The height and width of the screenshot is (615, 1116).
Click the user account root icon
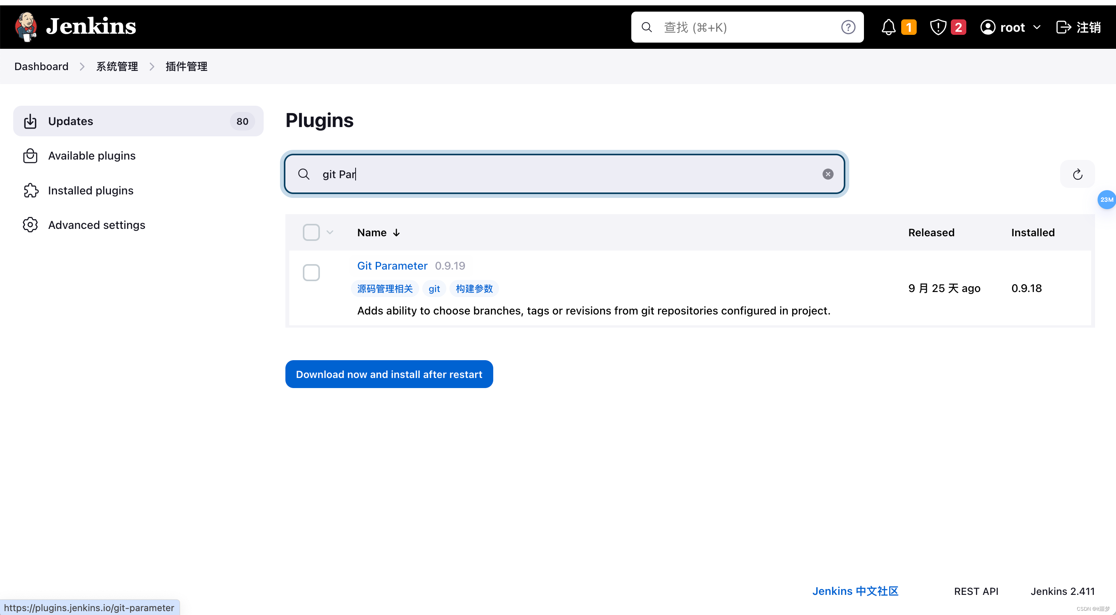click(x=987, y=26)
